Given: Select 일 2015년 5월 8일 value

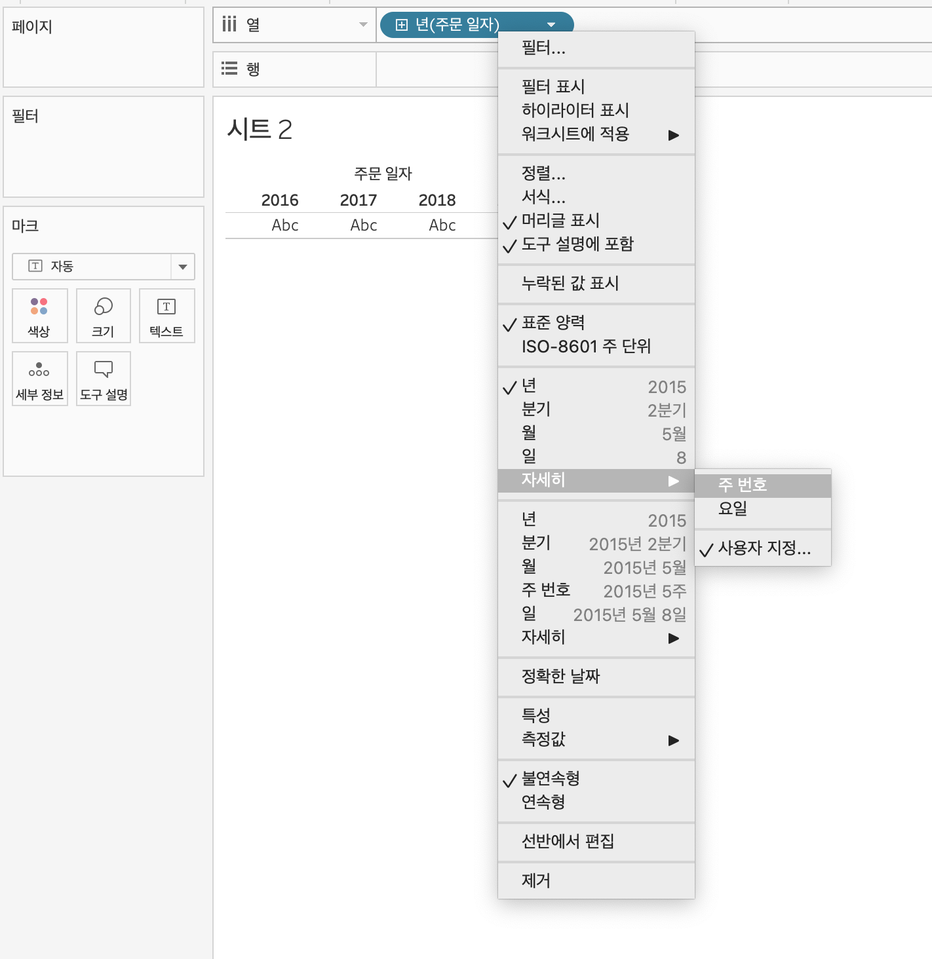Looking at the screenshot, I should tap(596, 614).
